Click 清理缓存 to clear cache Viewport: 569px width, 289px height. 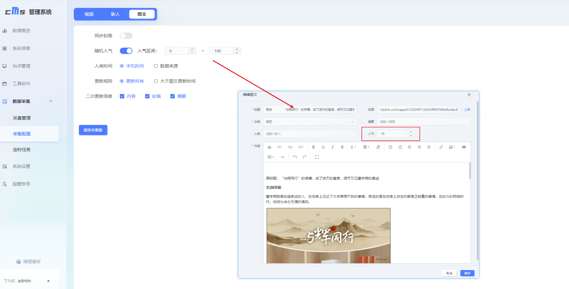coord(29,262)
